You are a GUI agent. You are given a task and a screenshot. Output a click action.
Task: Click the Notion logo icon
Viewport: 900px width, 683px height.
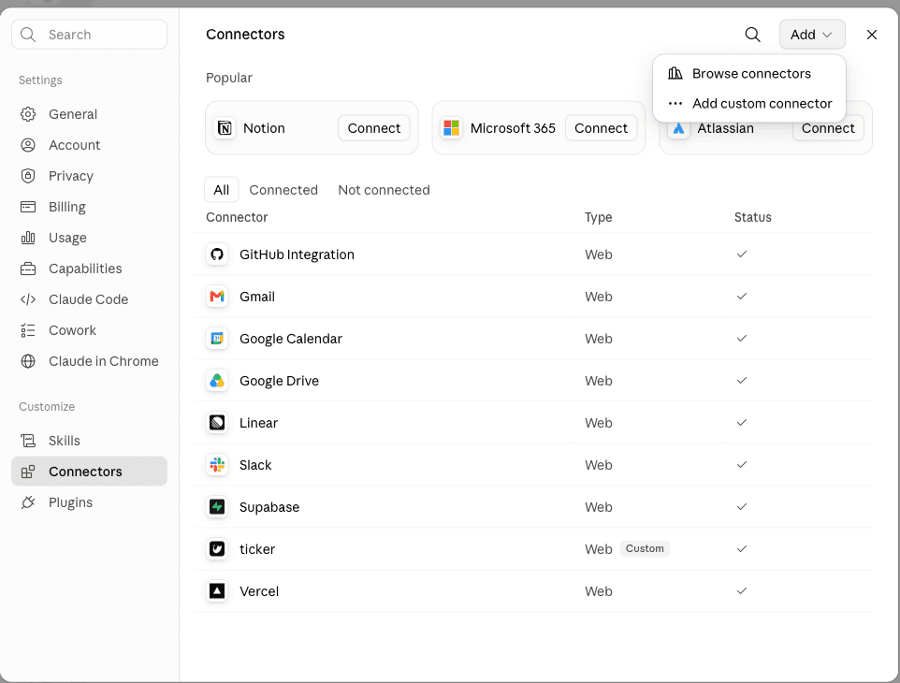225,128
